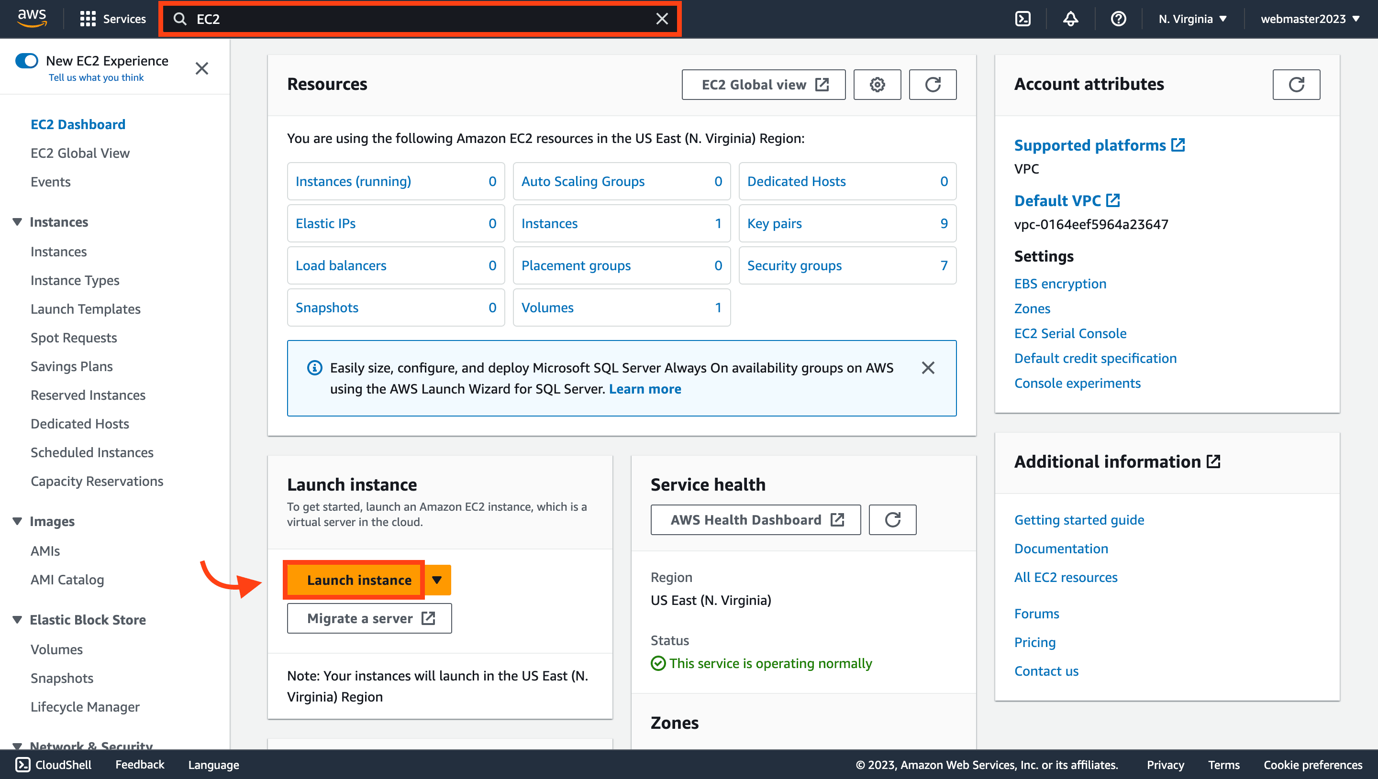Viewport: 1378px width, 779px height.
Task: Open the AWS Health Dashboard button
Action: [x=756, y=520]
